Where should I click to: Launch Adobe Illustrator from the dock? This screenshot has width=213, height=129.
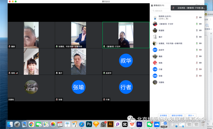click(110, 124)
